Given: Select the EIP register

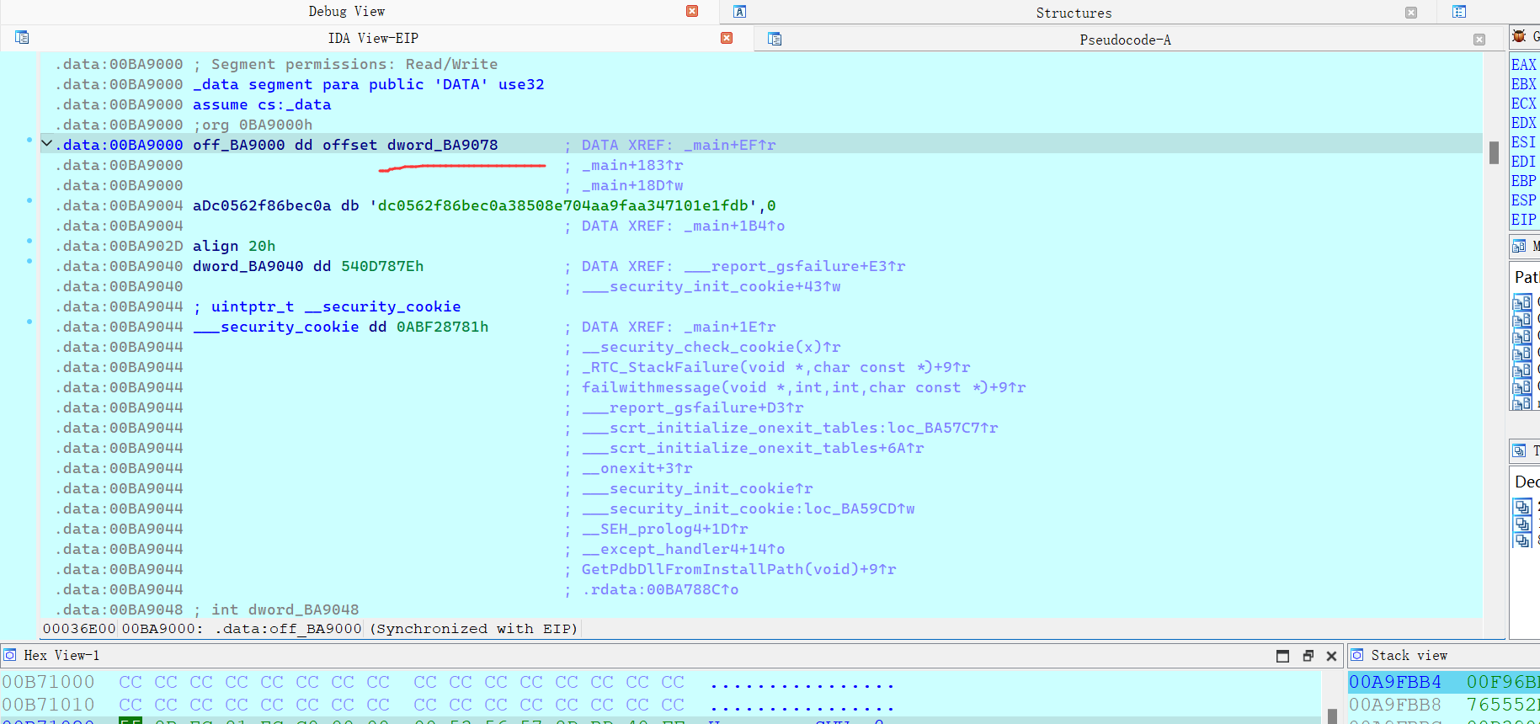Looking at the screenshot, I should 1524,220.
